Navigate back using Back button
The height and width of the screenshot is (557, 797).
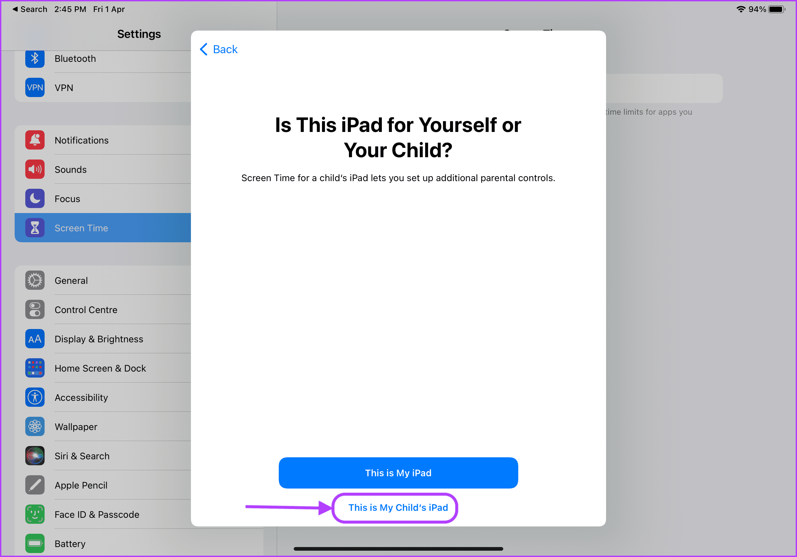click(x=219, y=49)
